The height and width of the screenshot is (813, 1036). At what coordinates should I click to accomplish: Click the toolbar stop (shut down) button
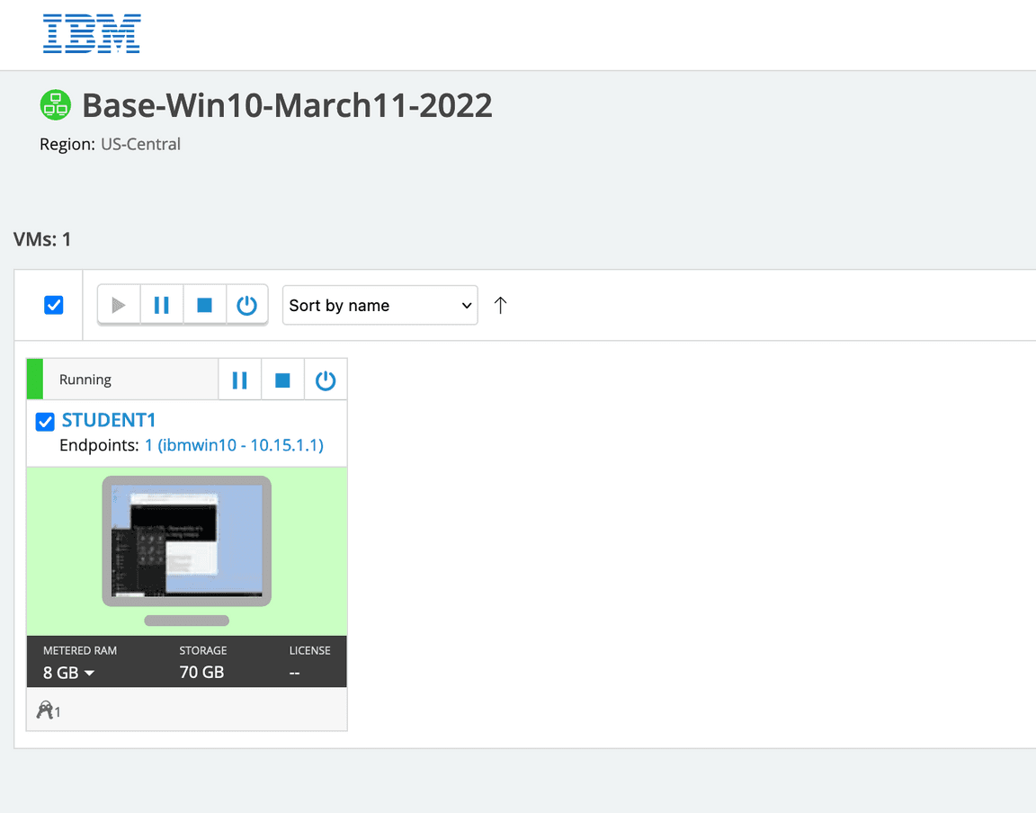click(204, 306)
